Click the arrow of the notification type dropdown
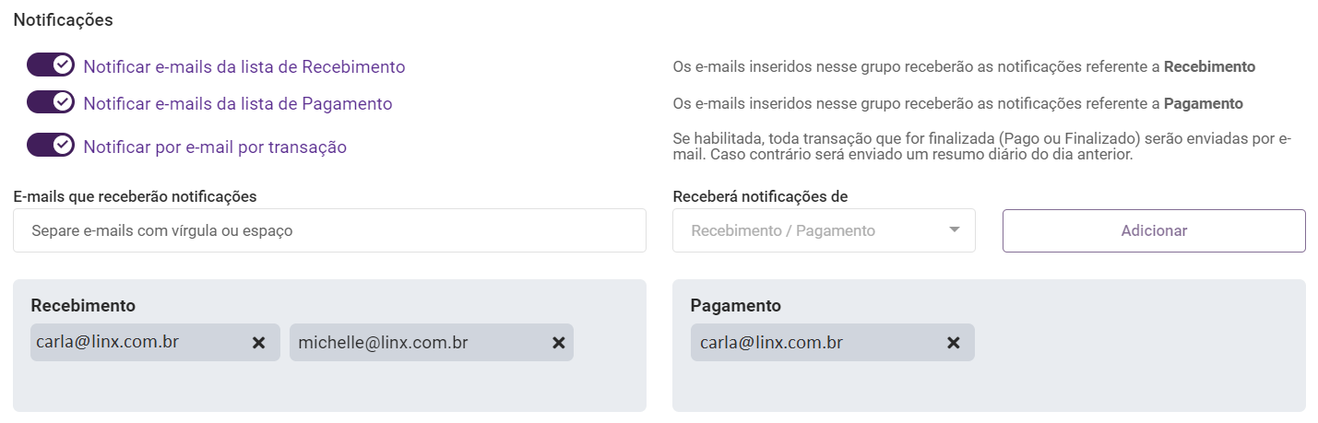This screenshot has width=1318, height=423. [955, 229]
